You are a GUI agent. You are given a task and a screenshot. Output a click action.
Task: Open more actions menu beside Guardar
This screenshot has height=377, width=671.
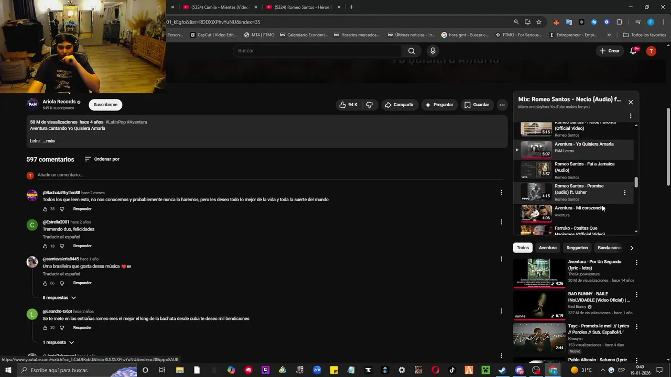click(502, 105)
